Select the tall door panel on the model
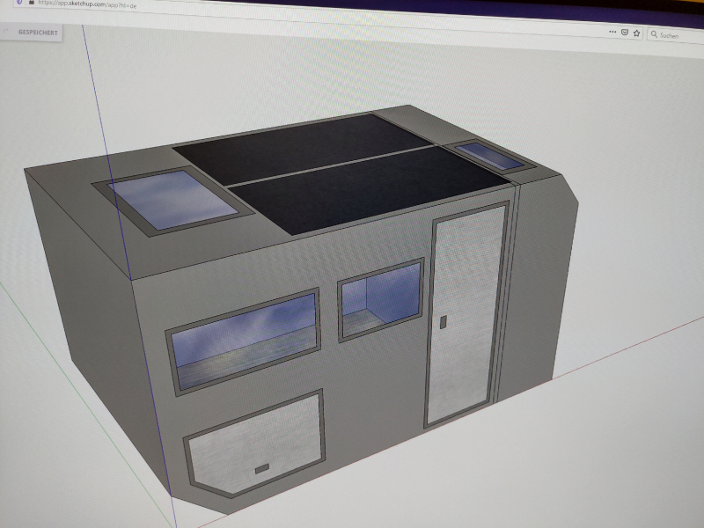704x528 pixels. point(466,314)
